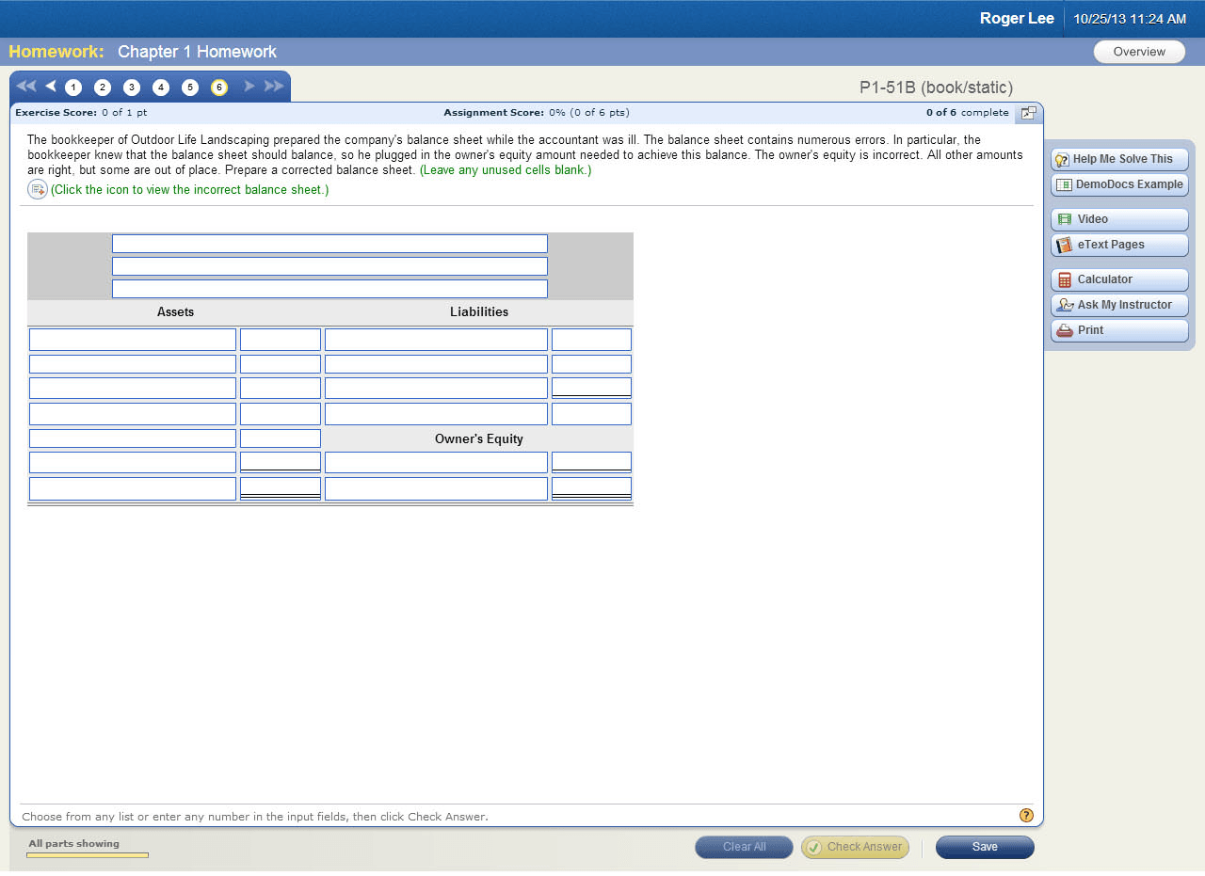Click the balance sheet title input field
Viewport: 1205px width, 876px height.
[x=329, y=243]
